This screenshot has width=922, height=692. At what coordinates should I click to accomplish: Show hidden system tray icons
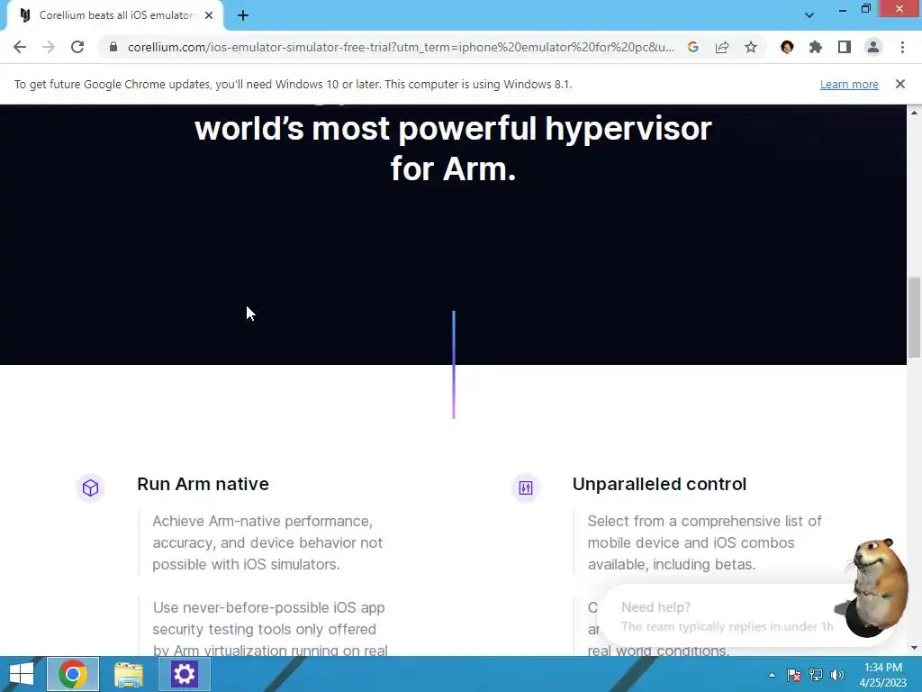coord(772,675)
